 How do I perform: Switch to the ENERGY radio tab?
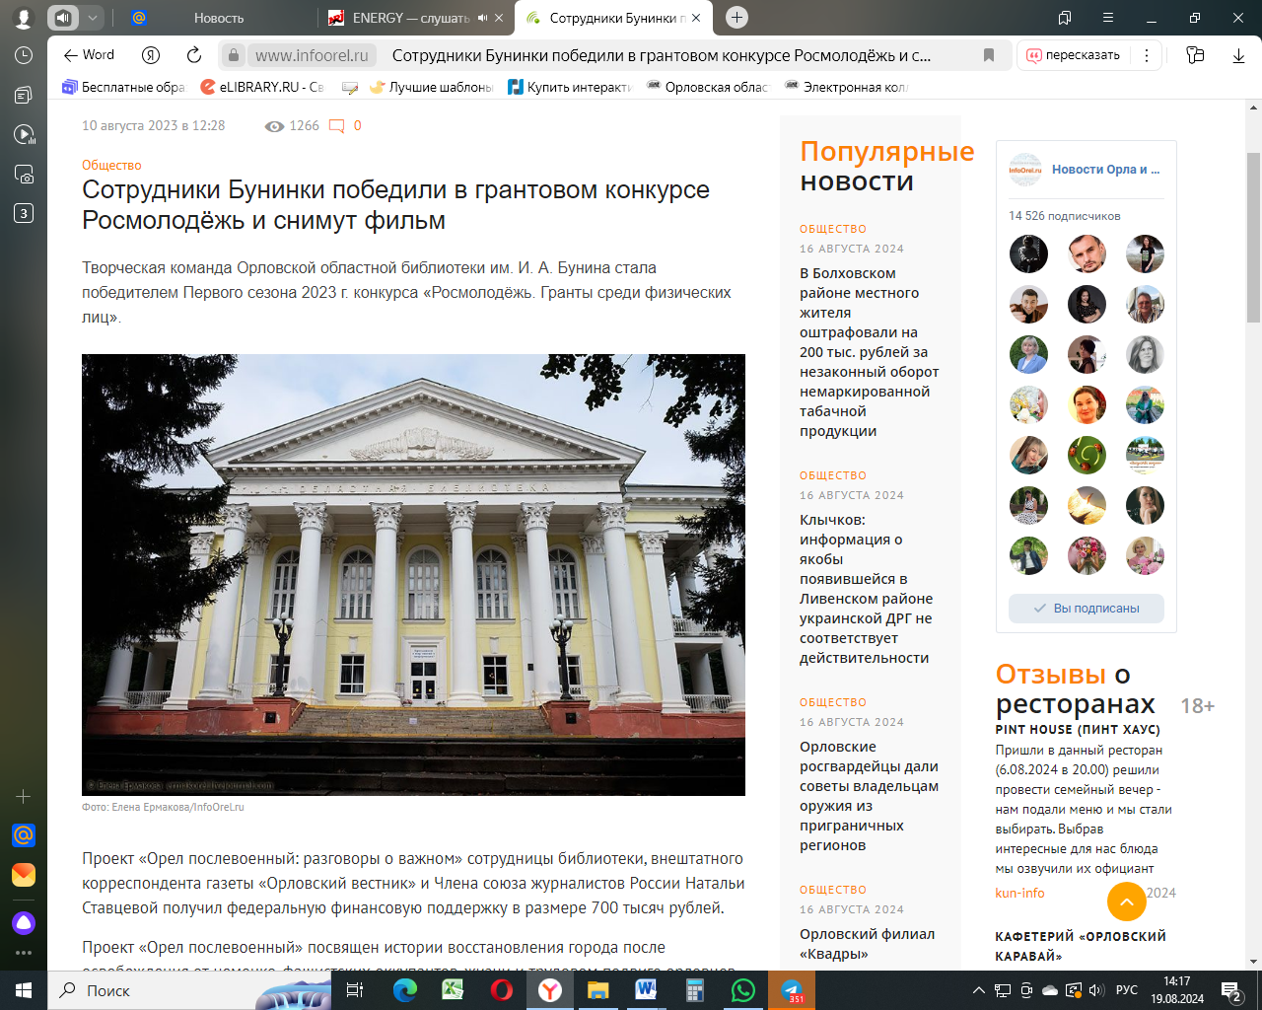click(x=409, y=18)
